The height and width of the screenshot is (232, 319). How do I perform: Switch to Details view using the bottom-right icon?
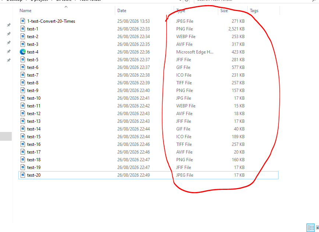311,228
